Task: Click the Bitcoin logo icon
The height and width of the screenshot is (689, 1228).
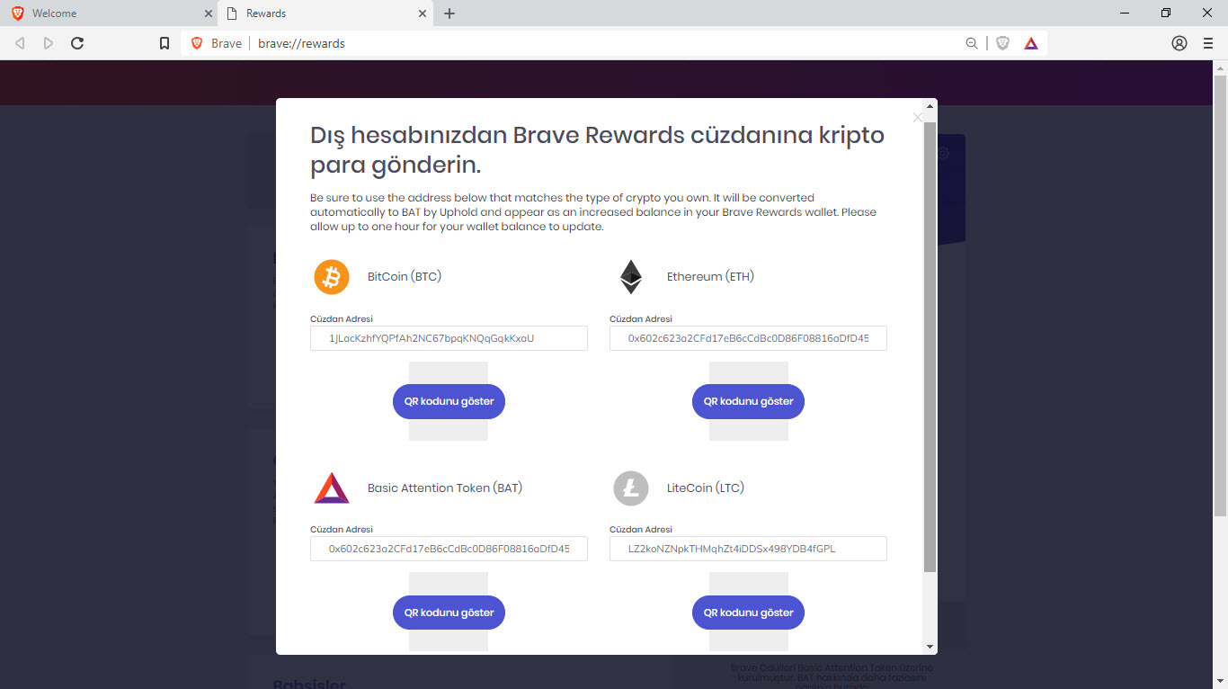Action: click(332, 277)
